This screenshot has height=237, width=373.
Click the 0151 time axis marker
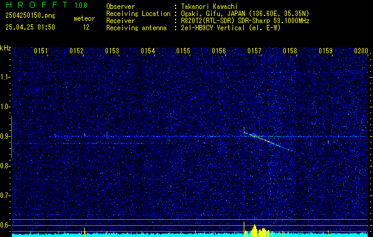pyautogui.click(x=41, y=51)
